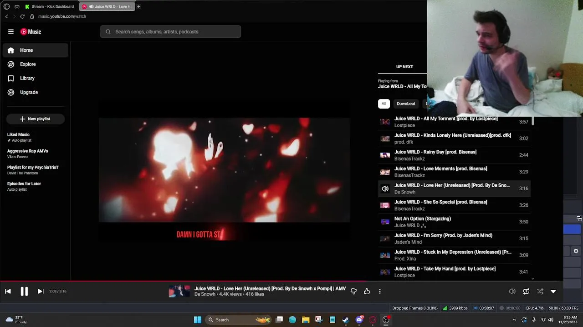Open the hamburger guide menu
The width and height of the screenshot is (583, 327).
(11, 31)
